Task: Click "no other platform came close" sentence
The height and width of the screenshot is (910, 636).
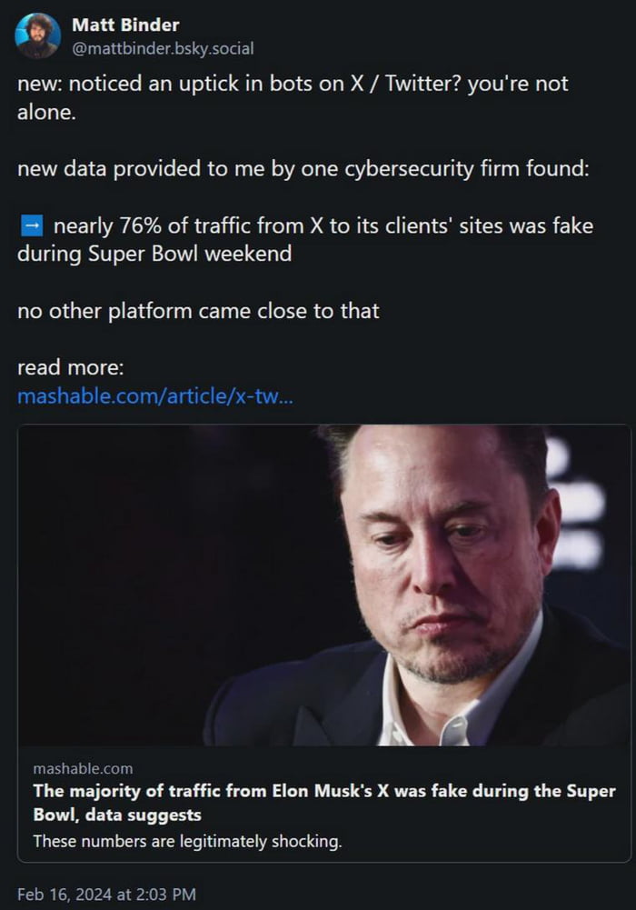Action: coord(198,311)
